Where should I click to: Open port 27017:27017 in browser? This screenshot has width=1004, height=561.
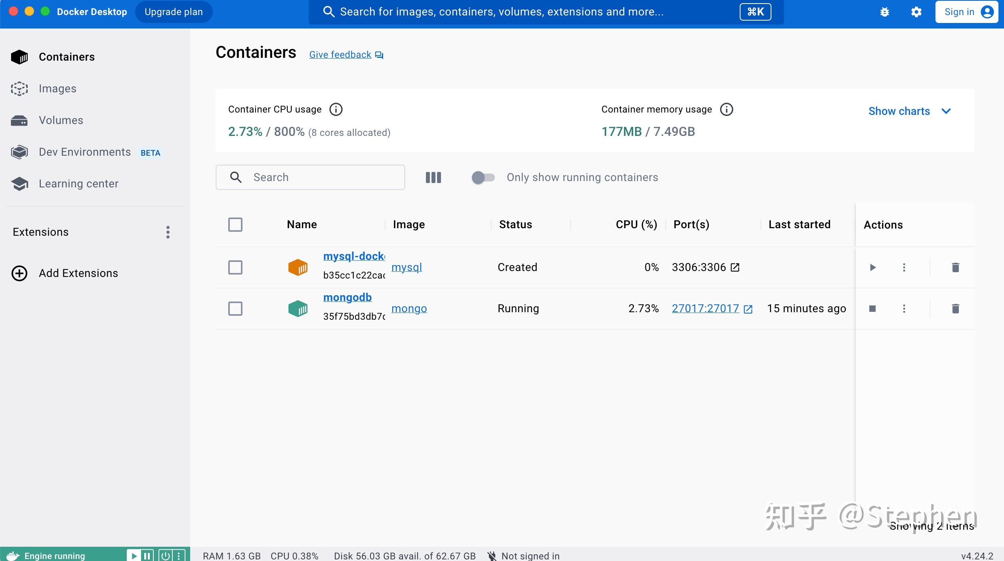click(x=706, y=309)
